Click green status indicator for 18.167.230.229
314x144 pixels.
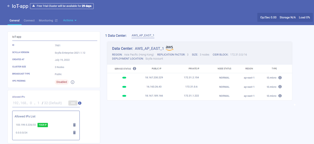(x=124, y=78)
